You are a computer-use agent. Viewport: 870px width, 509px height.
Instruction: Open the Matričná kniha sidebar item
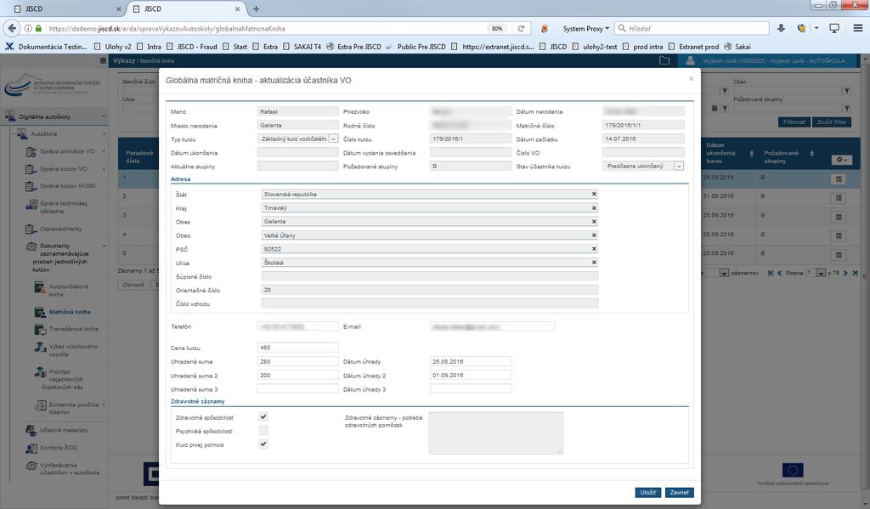tap(70, 312)
